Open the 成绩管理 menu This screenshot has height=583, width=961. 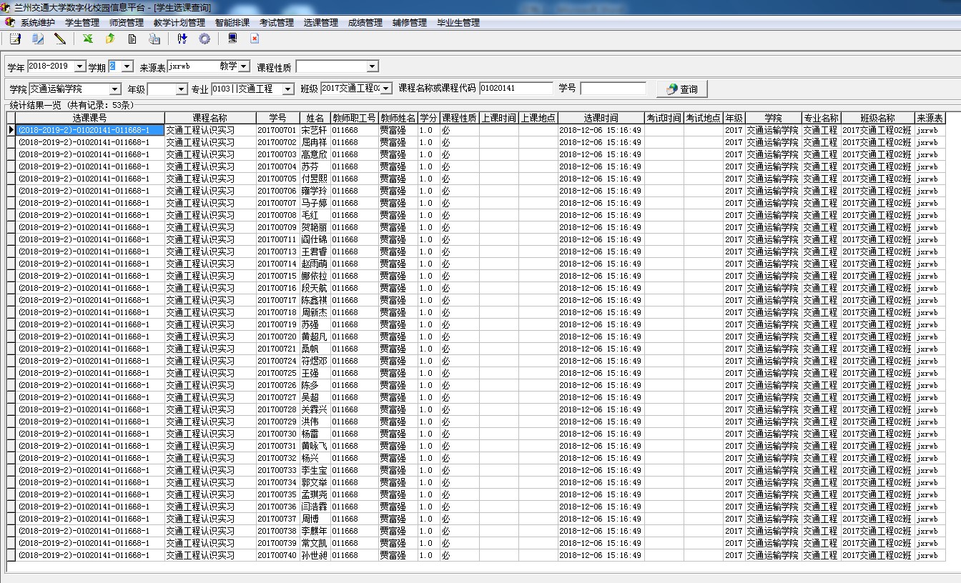pos(365,23)
